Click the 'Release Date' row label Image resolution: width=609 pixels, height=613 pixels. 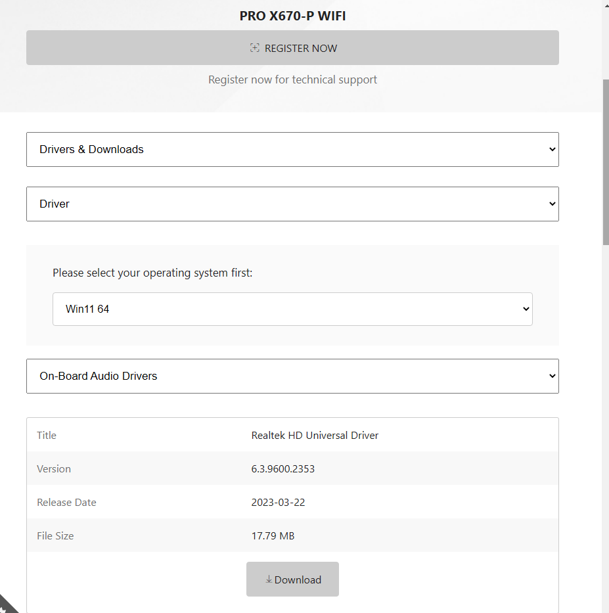66,503
